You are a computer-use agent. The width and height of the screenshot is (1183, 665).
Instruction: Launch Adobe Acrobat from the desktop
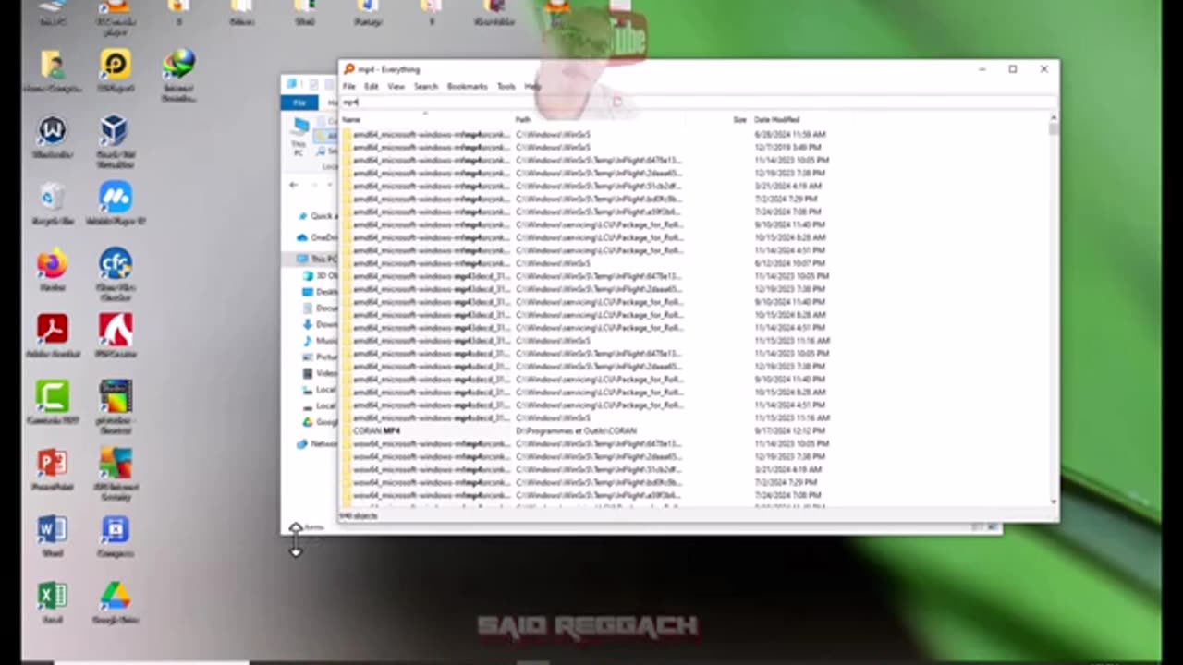tap(53, 336)
